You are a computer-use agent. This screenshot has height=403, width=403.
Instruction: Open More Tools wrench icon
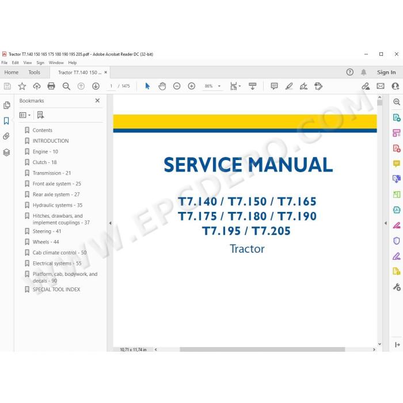[x=397, y=287]
